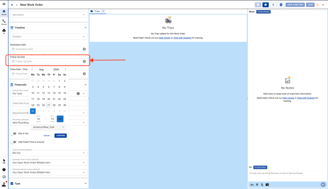Click the breadcrumb tools icon
The width and height of the screenshot is (328, 189).
tap(12, 5)
